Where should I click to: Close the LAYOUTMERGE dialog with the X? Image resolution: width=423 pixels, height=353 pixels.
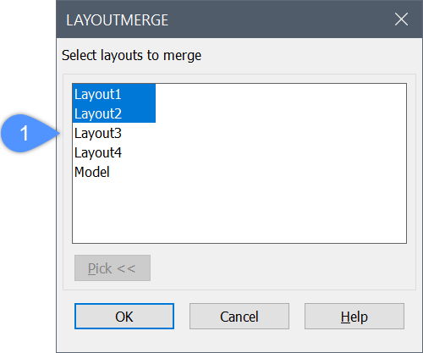[x=401, y=19]
